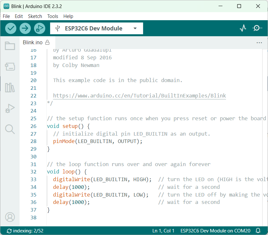Open the ESP32C6 Dev Module board dropdown
This screenshot has height=235, width=268.
pyautogui.click(x=97, y=28)
